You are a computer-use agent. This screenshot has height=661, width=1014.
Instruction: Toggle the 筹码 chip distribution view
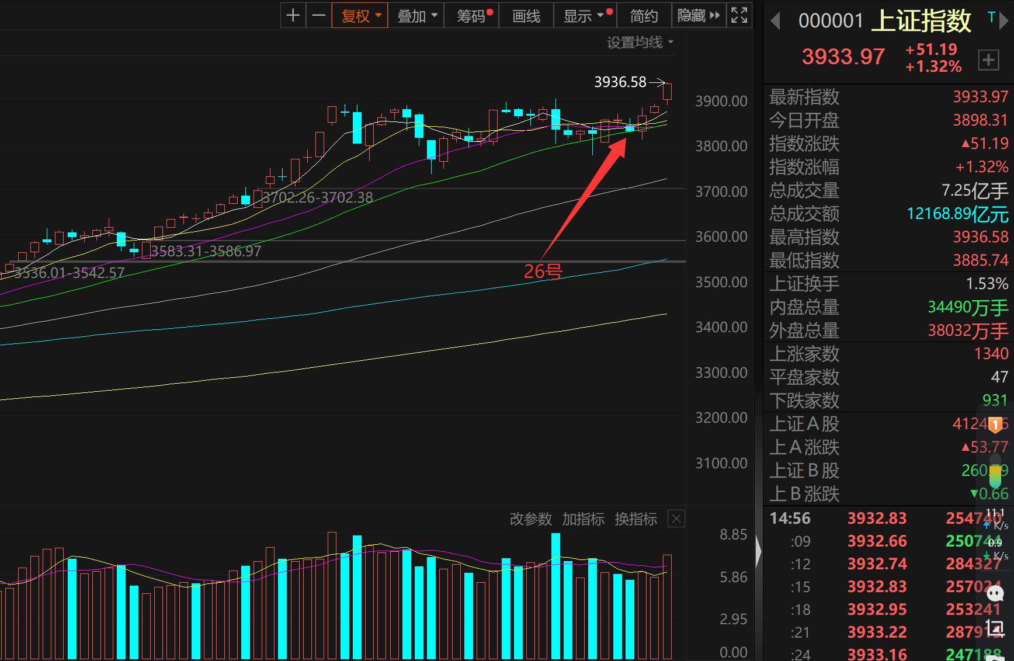coord(472,16)
